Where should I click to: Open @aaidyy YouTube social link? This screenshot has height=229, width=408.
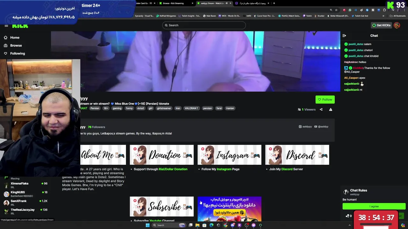pyautogui.click(x=321, y=127)
